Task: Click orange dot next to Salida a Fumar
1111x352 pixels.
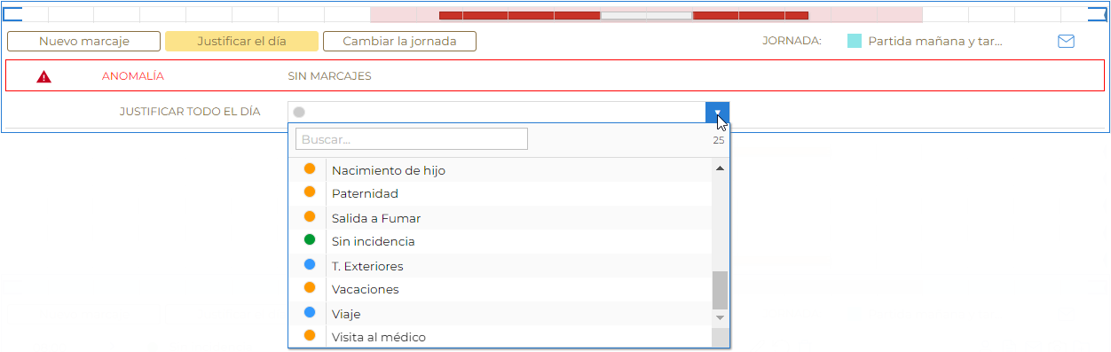Action: coord(310,215)
